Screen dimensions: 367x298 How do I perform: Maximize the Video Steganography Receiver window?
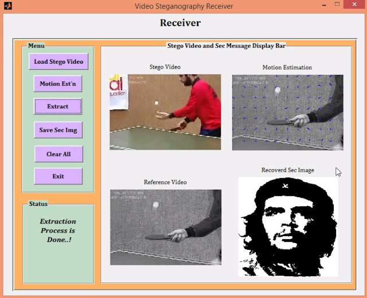click(x=337, y=5)
